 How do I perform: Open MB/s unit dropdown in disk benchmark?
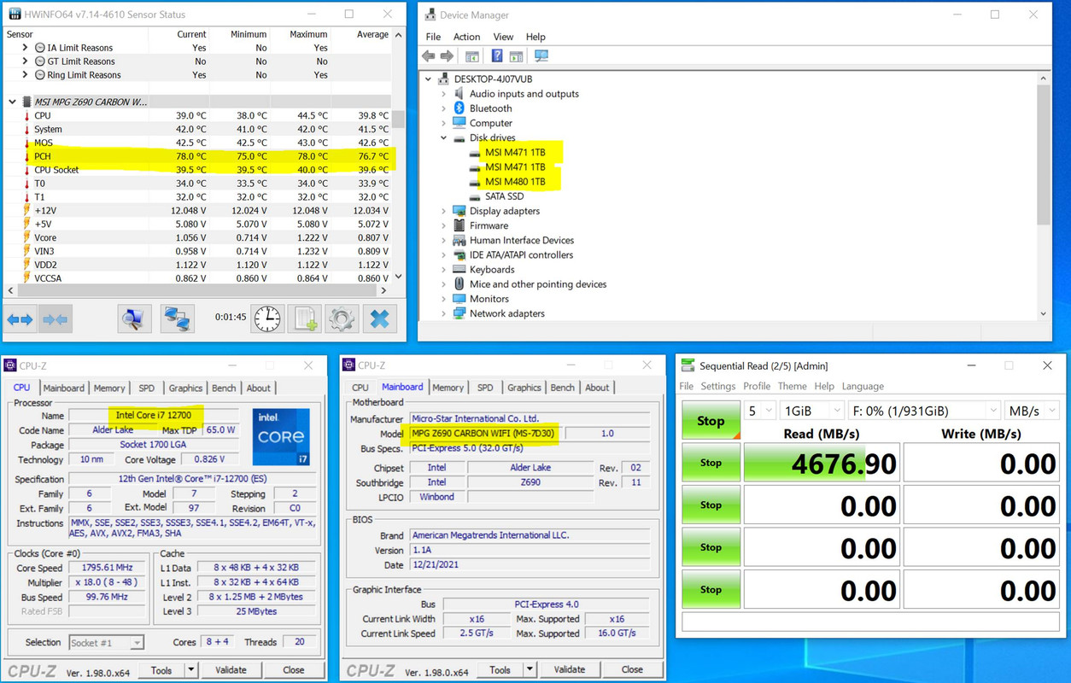1032,411
